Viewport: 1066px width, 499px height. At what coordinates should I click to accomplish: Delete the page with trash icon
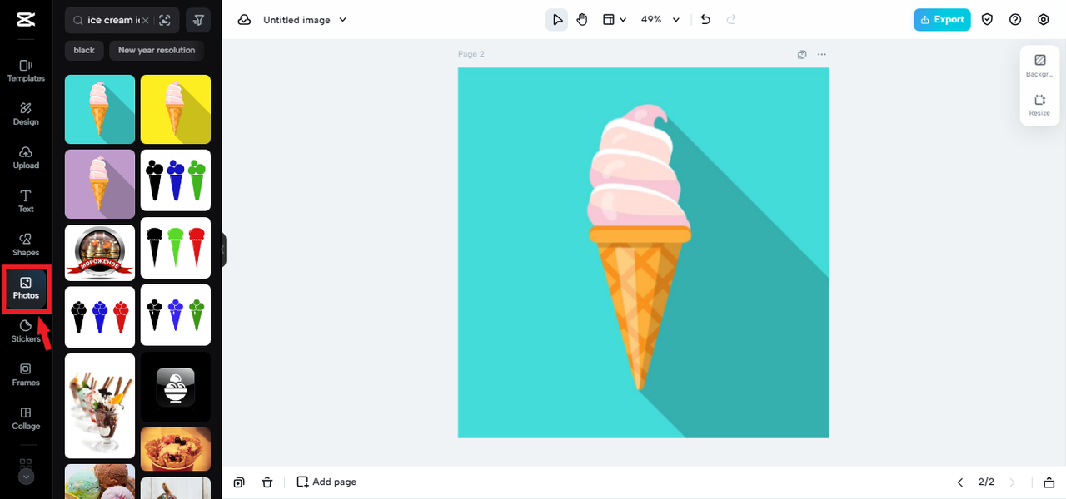click(266, 482)
